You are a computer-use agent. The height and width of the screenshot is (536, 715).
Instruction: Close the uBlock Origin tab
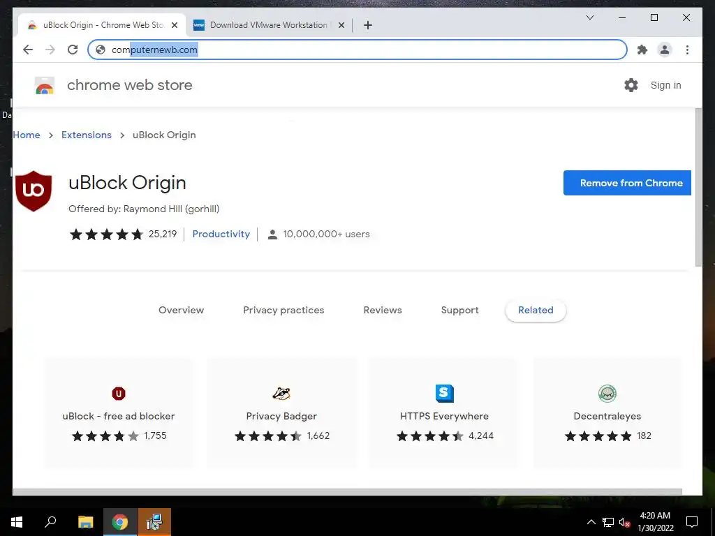coord(174,25)
